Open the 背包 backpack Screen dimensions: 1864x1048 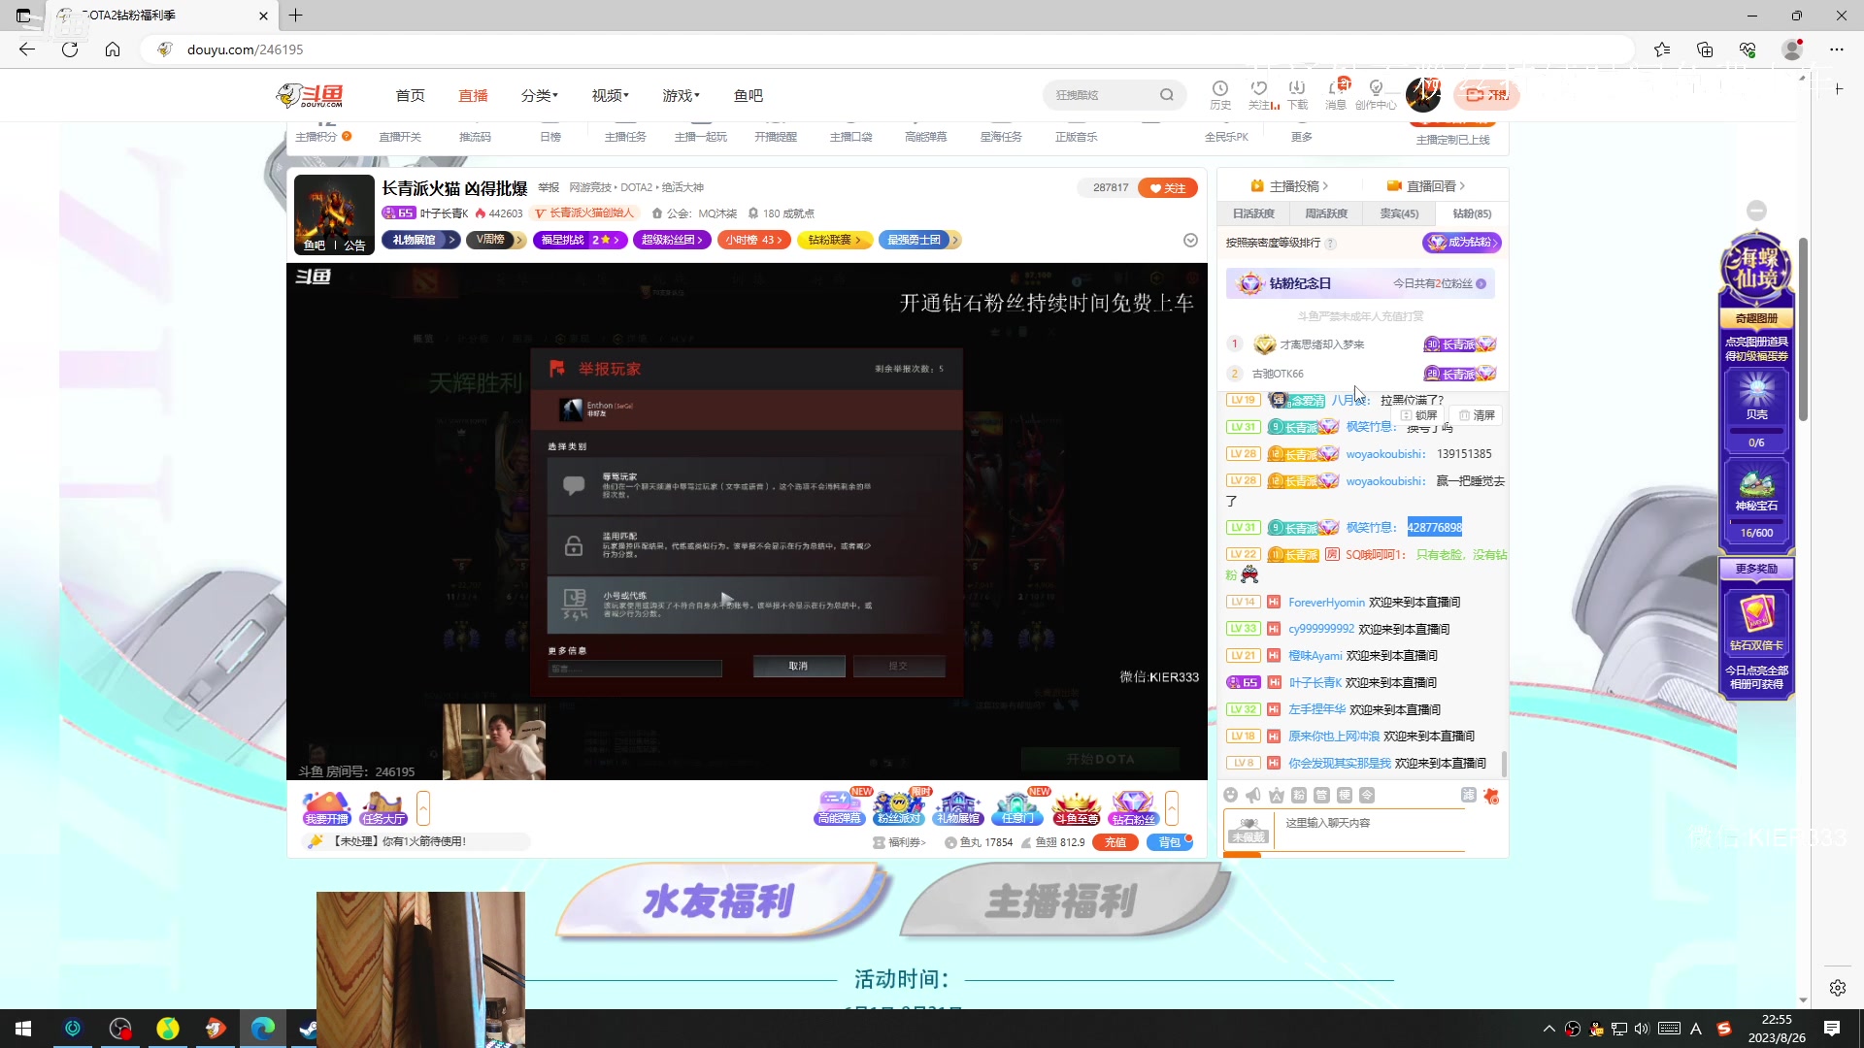coord(1170,842)
